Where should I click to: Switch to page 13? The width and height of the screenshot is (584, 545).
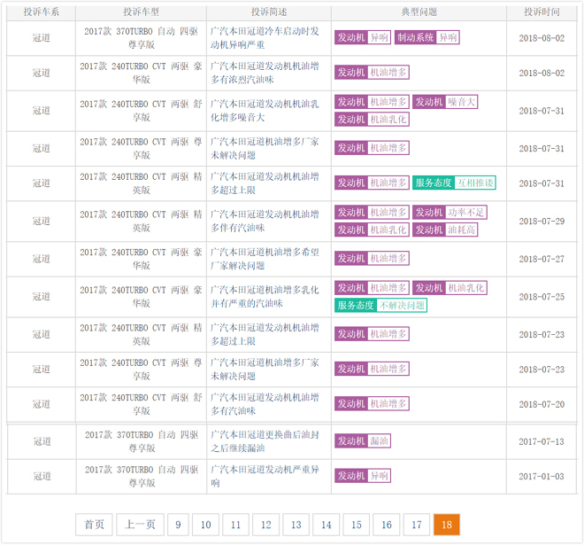click(x=296, y=525)
